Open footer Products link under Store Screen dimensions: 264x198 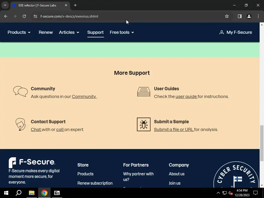click(85, 174)
